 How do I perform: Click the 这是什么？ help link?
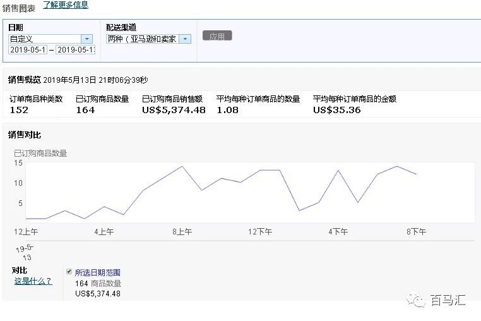coord(33,281)
